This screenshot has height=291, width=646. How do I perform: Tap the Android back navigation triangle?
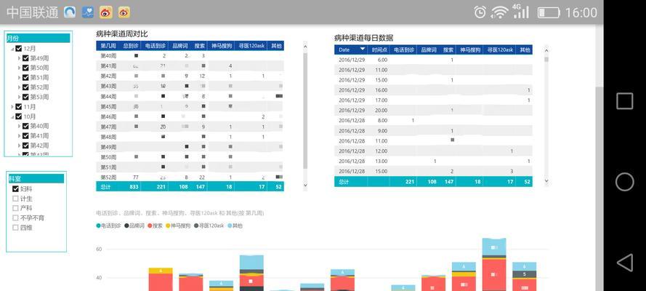pos(625,262)
